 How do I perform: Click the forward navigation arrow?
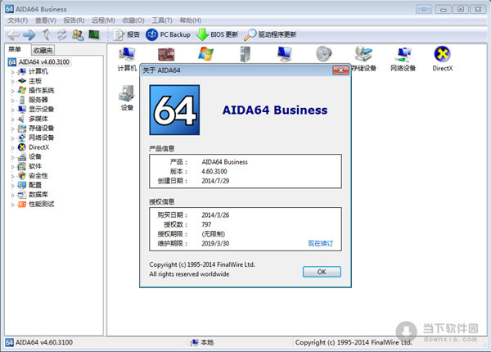tap(29, 34)
